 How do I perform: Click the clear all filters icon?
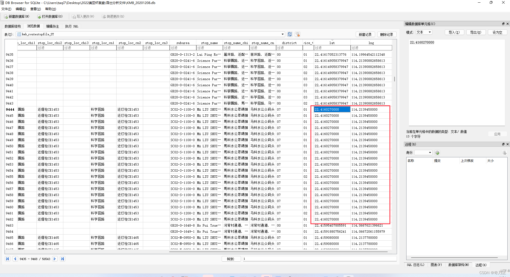tap(297, 34)
